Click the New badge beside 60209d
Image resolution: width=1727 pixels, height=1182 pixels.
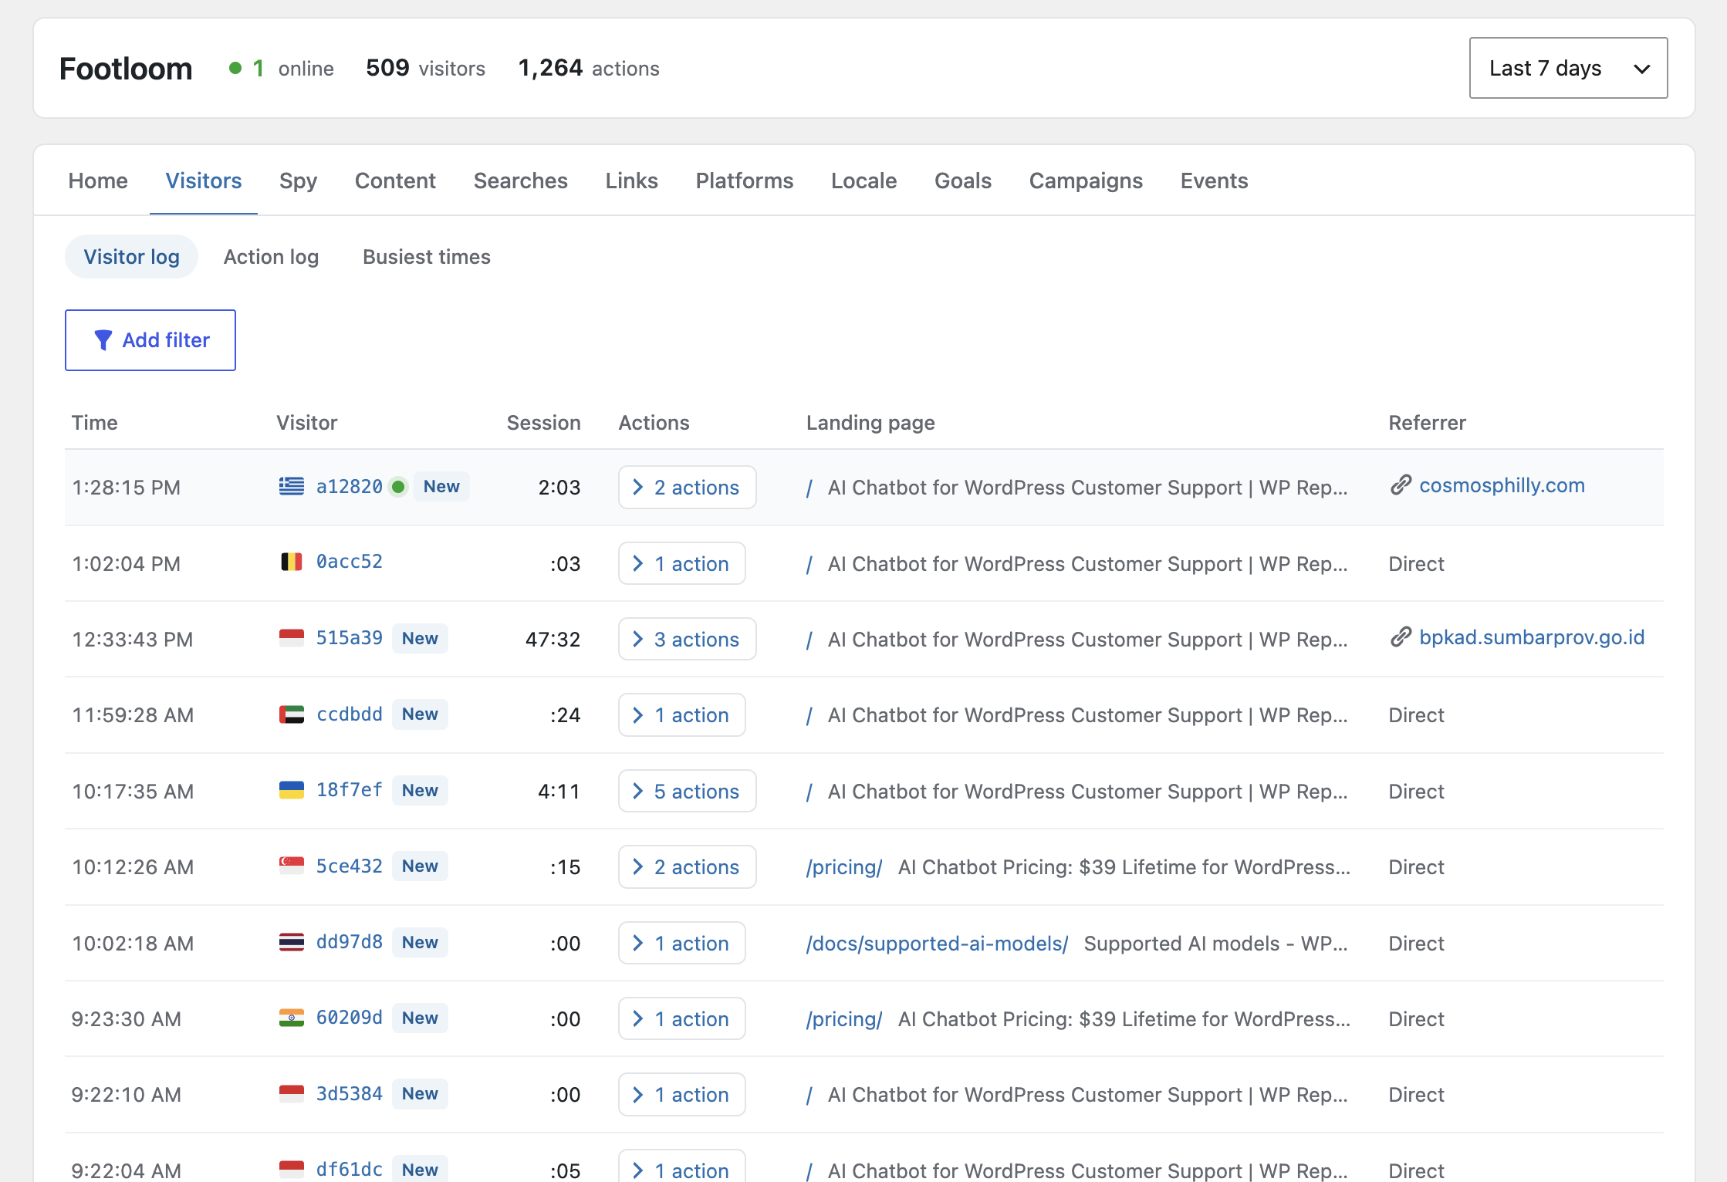coord(420,1018)
